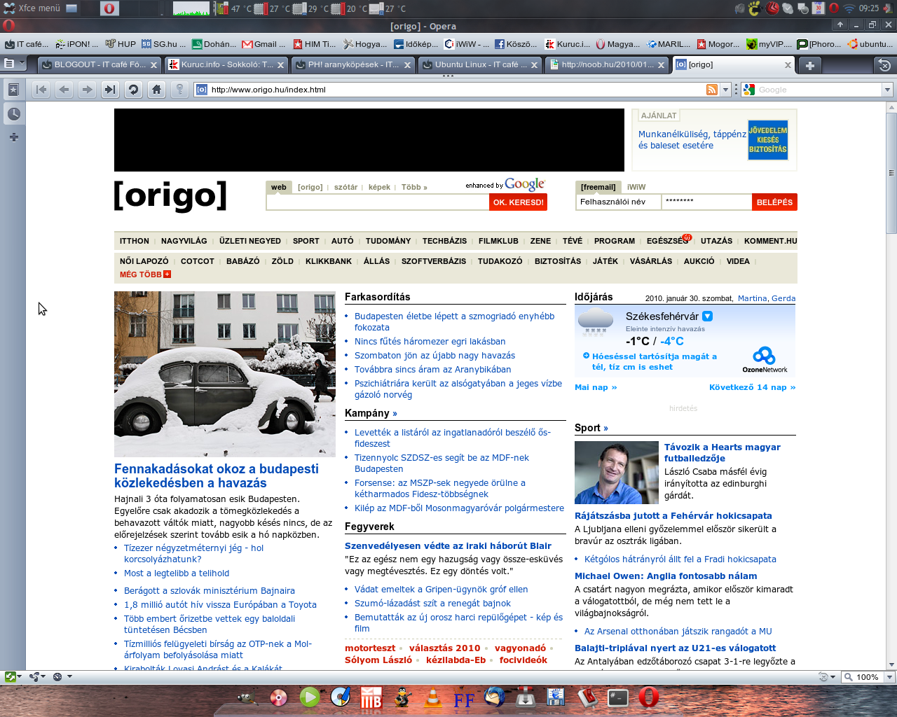The height and width of the screenshot is (717, 897).
Task: Expand MÉG TÖBB menu items
Action: (145, 274)
